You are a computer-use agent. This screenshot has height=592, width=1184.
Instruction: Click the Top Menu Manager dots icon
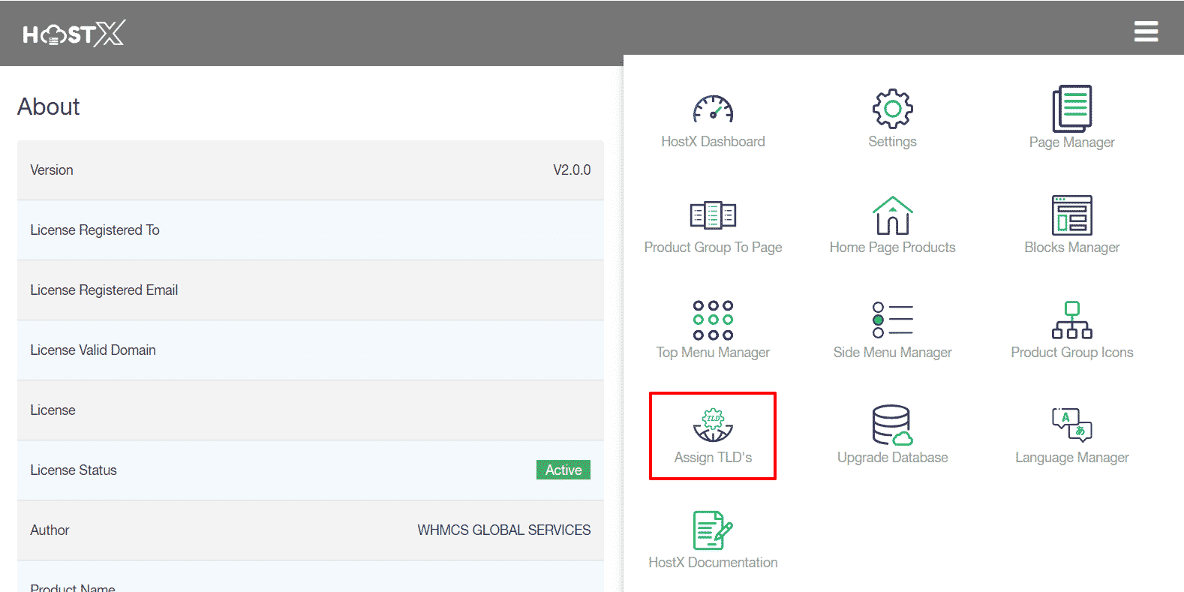tap(713, 320)
